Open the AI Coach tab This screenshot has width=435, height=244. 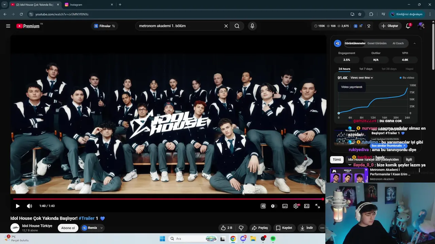point(398,43)
